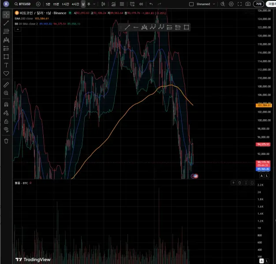Open chart settings hexagon gear icon
The image size is (276, 264).
[231, 4]
